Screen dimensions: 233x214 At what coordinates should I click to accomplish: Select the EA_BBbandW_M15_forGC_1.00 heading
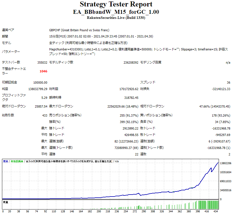(x=116, y=12)
